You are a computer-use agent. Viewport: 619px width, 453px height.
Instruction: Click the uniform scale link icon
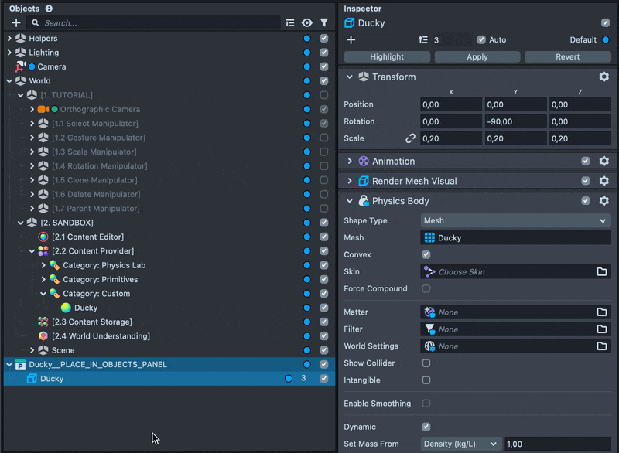pyautogui.click(x=410, y=138)
